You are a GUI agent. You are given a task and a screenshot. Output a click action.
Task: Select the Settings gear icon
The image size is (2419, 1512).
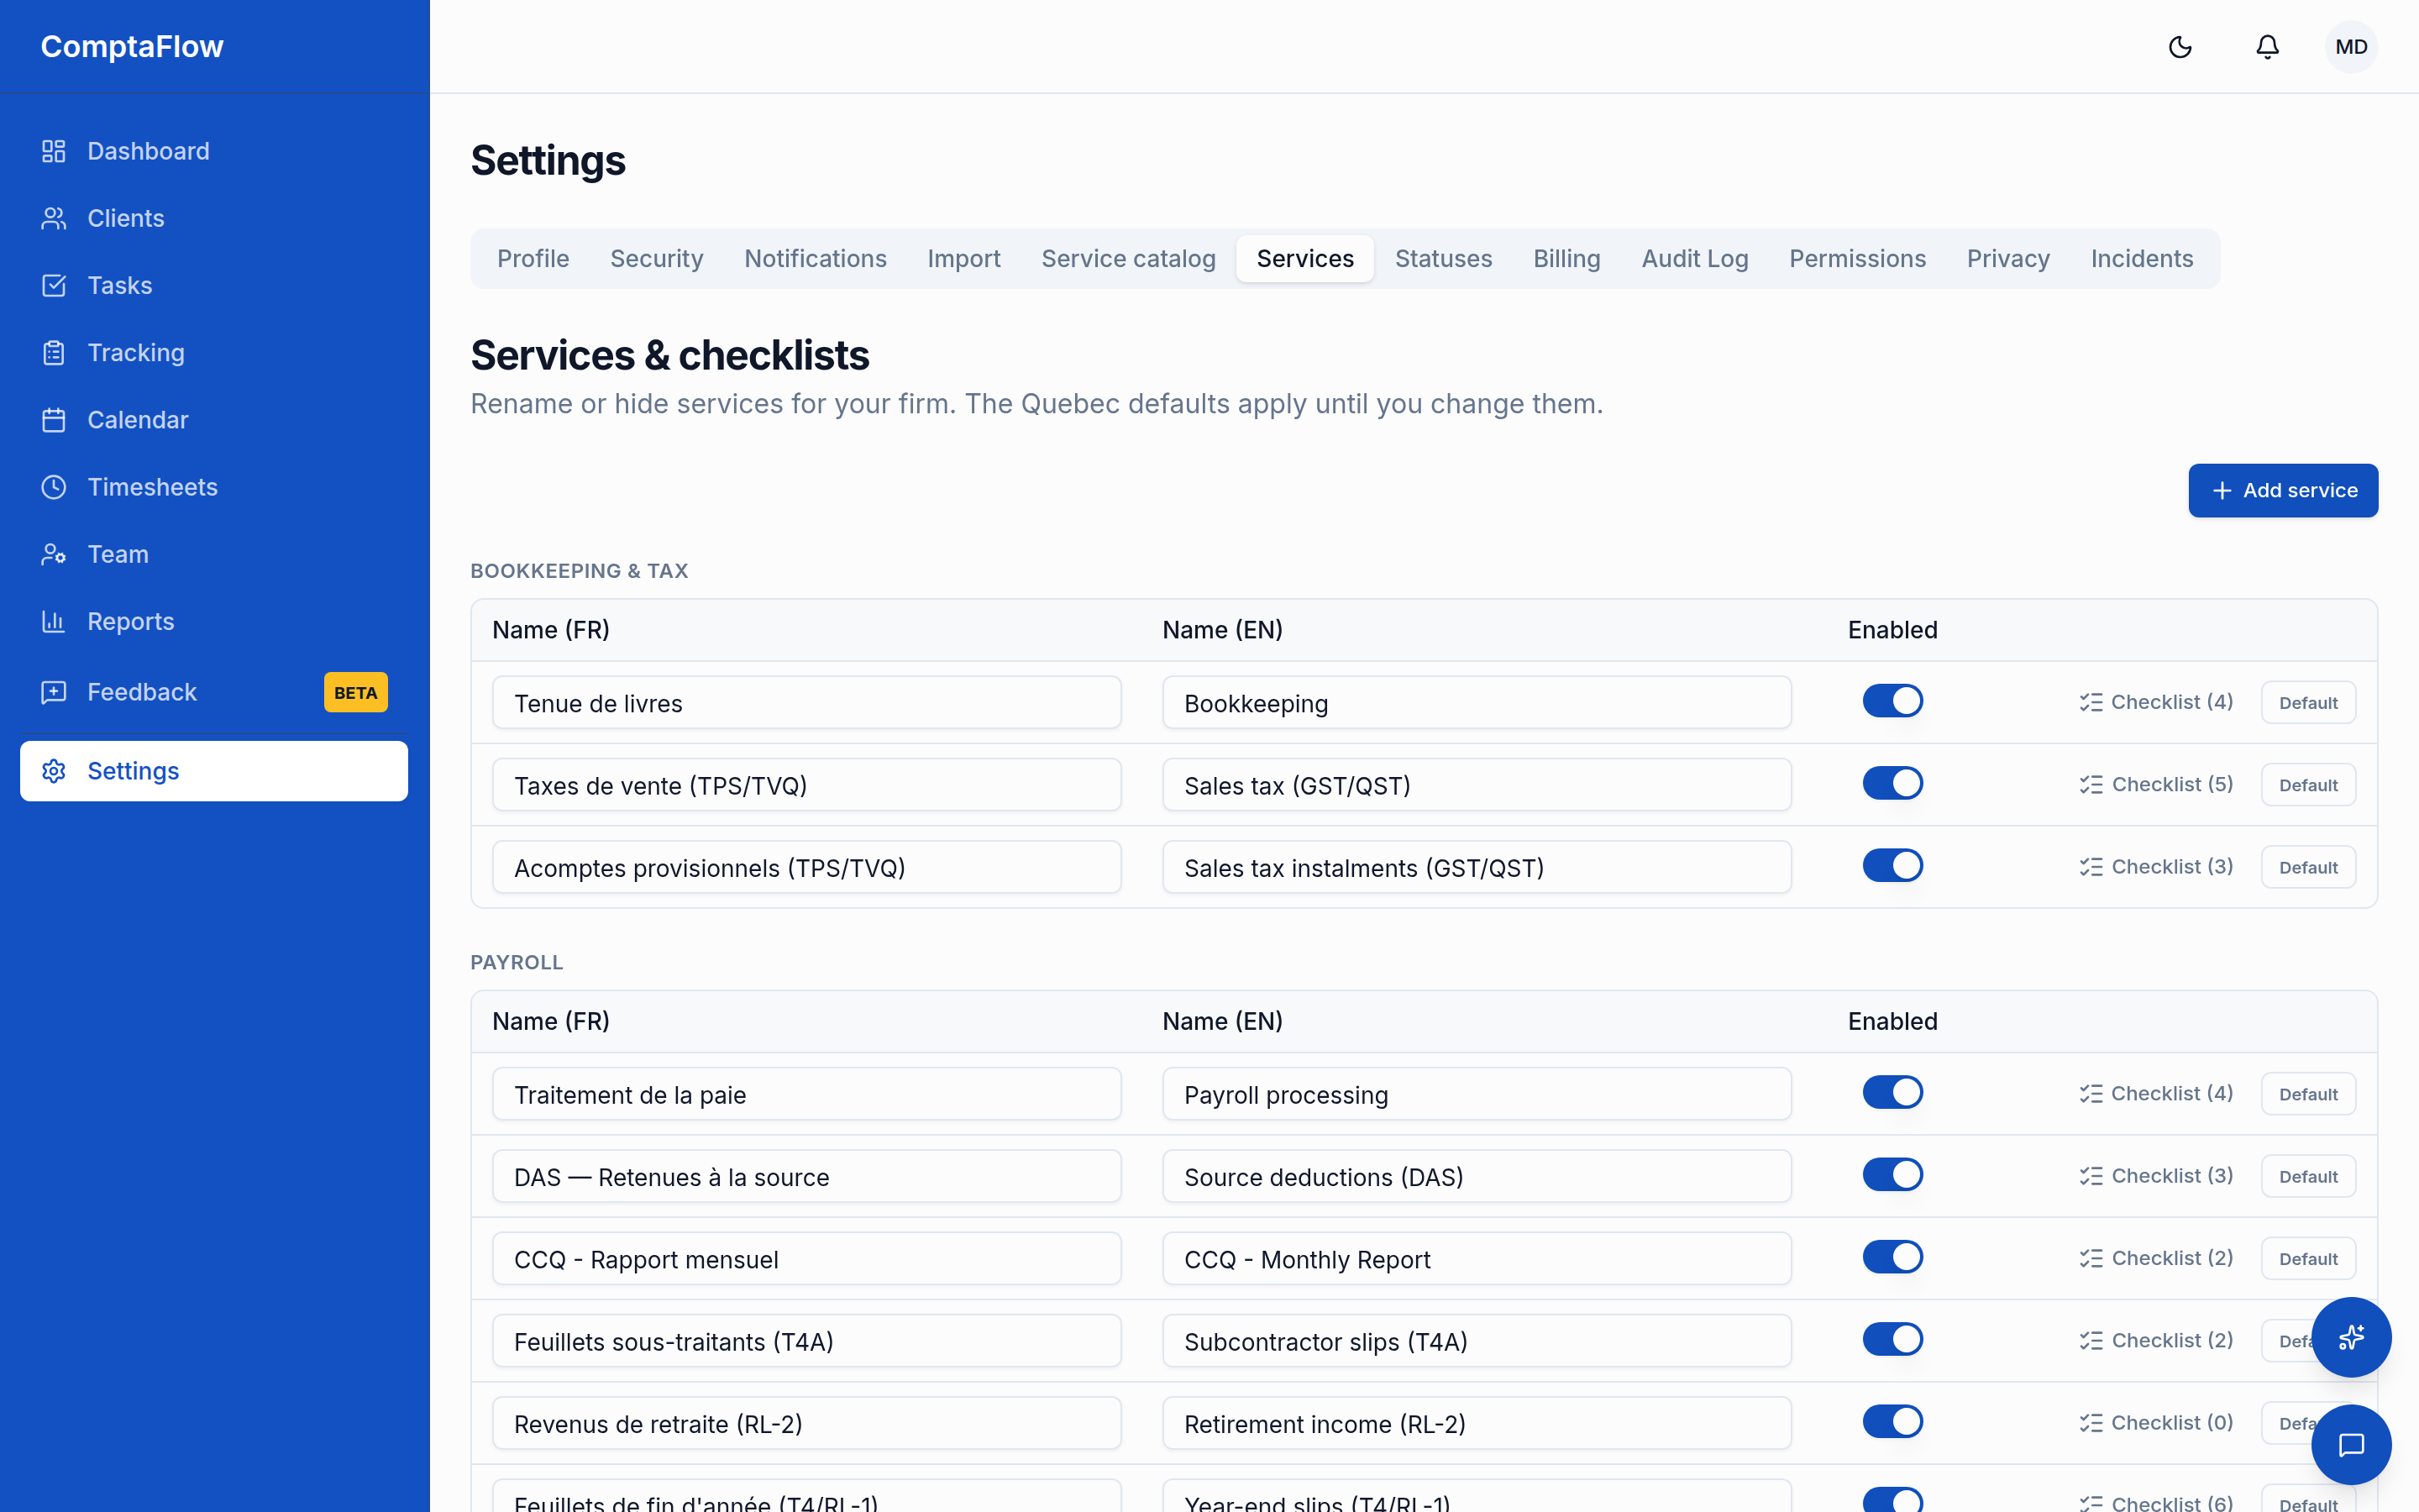(x=54, y=771)
